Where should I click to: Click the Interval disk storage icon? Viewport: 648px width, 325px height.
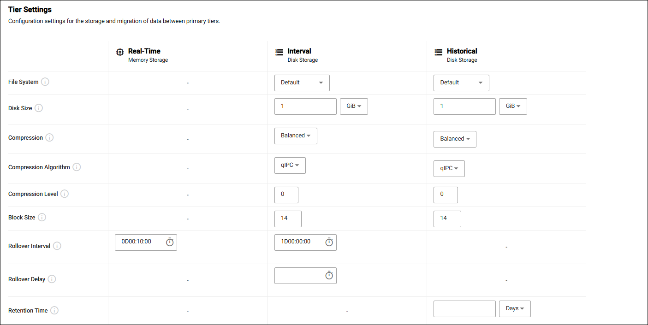[279, 51]
